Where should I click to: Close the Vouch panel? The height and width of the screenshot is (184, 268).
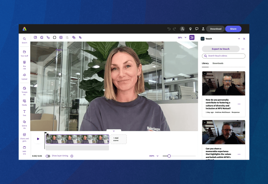coord(244,39)
